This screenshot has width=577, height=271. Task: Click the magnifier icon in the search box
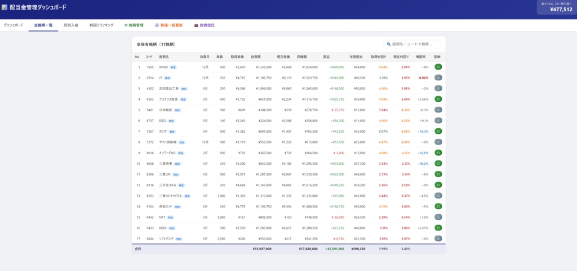coord(389,44)
